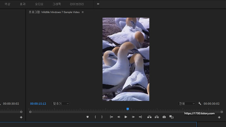The width and height of the screenshot is (226, 127).
Task: Step back one frame
Action: coord(118,117)
